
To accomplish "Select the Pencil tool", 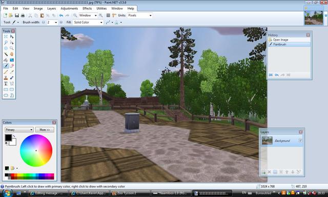I will coord(6,72).
